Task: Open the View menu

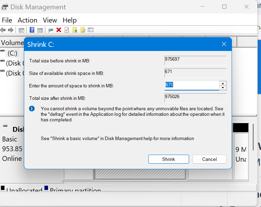Action: [x=50, y=20]
